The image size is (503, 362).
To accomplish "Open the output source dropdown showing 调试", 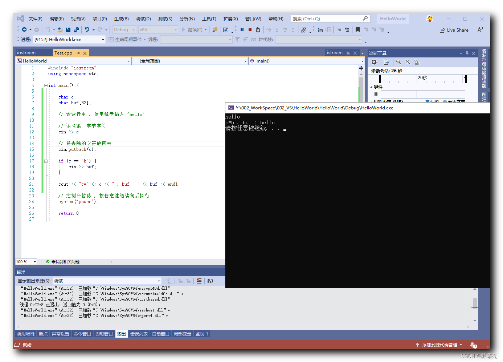I will (107, 281).
